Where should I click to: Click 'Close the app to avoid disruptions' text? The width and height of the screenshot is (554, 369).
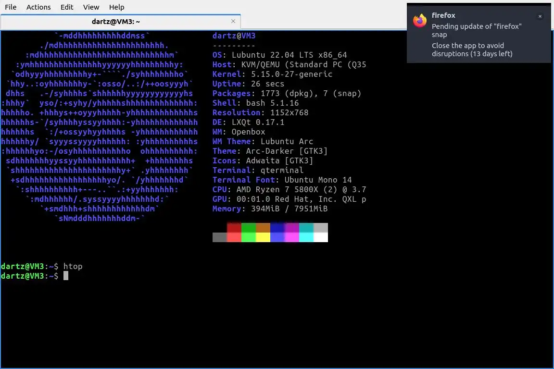[x=472, y=50]
